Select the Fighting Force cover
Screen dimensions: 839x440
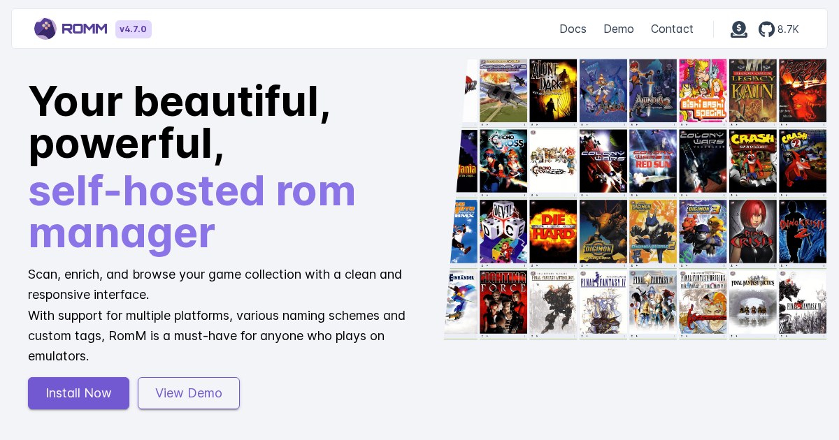(503, 303)
